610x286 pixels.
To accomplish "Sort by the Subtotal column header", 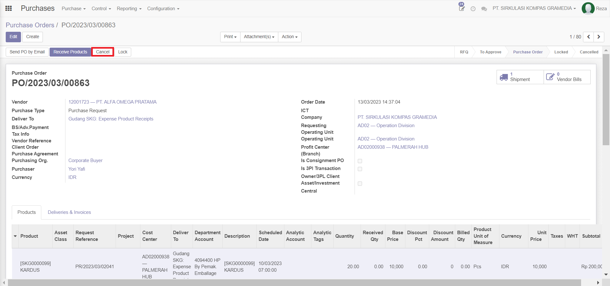I will (x=591, y=236).
